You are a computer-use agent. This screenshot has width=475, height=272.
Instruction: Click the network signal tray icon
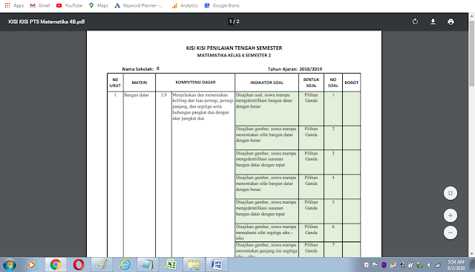pyautogui.click(x=437, y=265)
